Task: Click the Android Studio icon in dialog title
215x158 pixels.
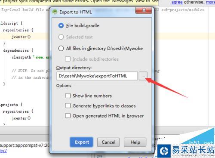Action: tap(55, 12)
